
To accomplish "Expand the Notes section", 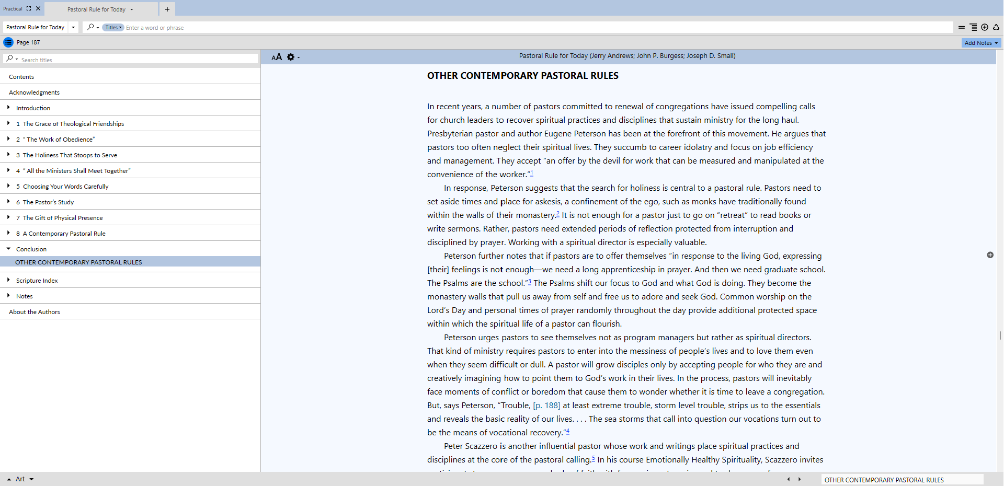I will click(x=8, y=296).
